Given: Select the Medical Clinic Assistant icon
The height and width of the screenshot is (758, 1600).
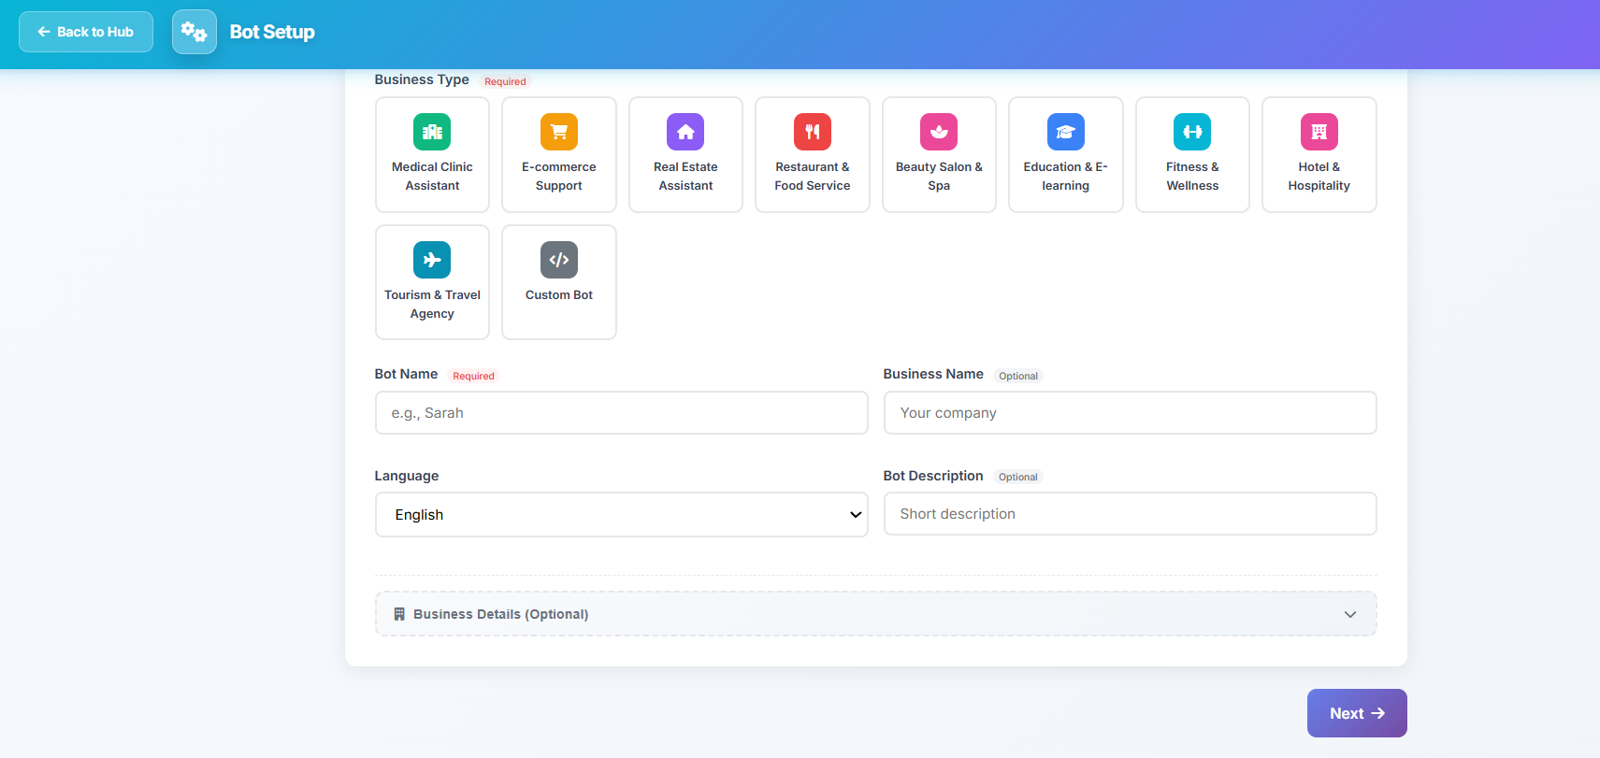Looking at the screenshot, I should point(432,132).
